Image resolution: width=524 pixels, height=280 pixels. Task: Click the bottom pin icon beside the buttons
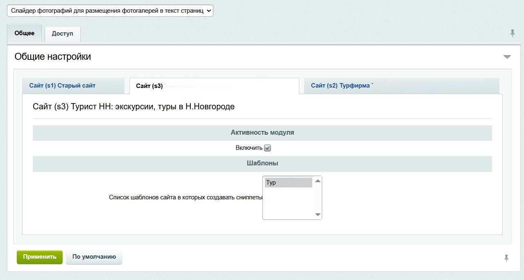(x=506, y=258)
